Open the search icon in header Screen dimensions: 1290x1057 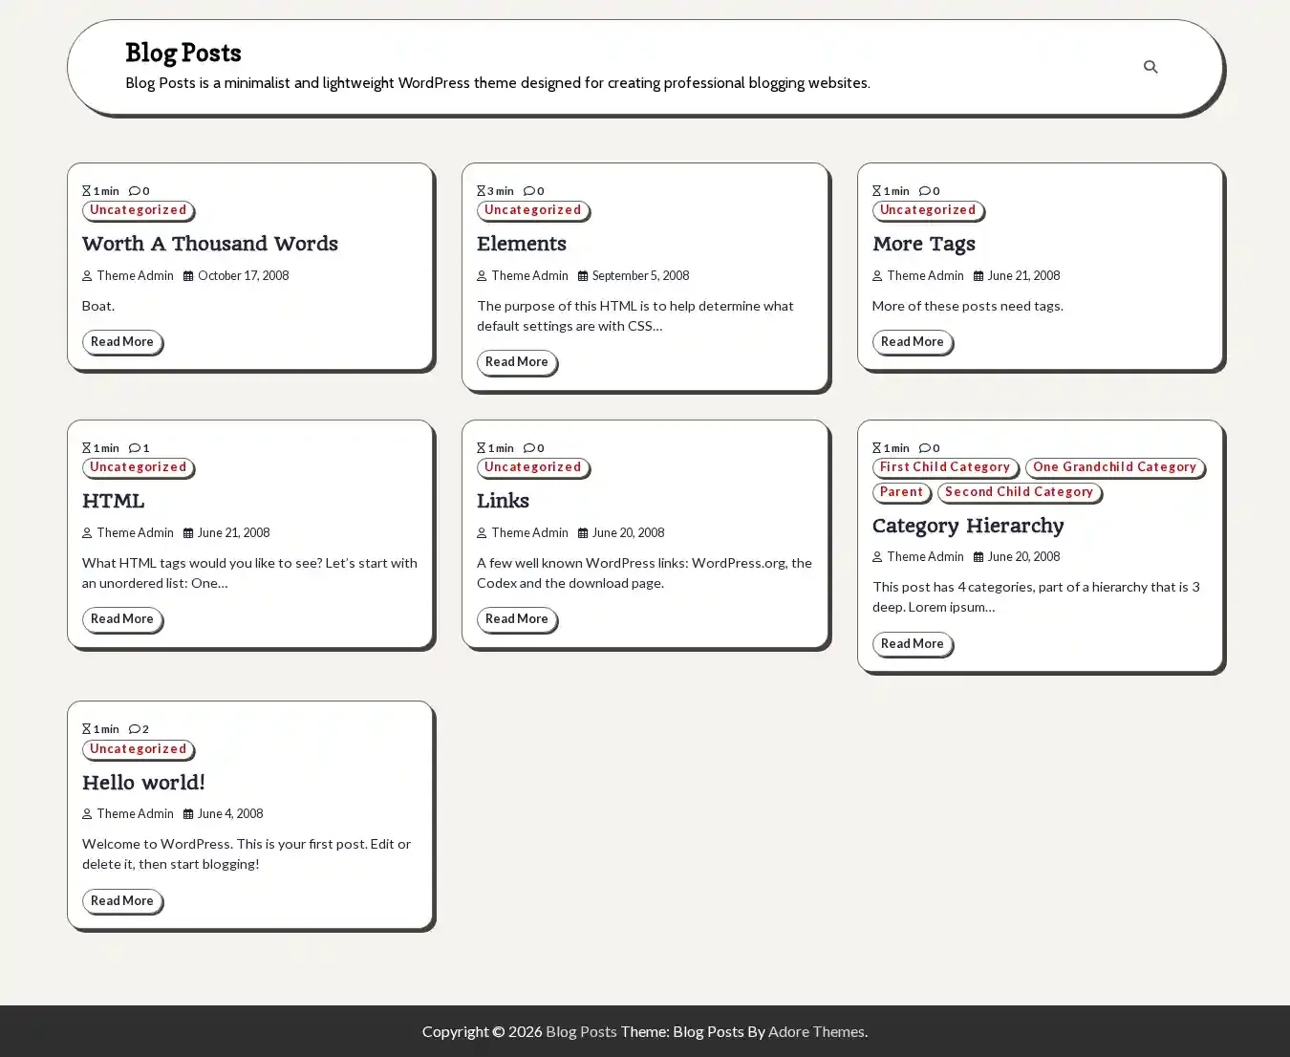(x=1150, y=67)
